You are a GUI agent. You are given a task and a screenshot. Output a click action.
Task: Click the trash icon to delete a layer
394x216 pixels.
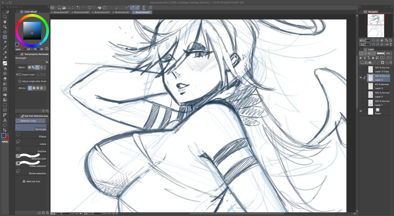tap(390, 62)
